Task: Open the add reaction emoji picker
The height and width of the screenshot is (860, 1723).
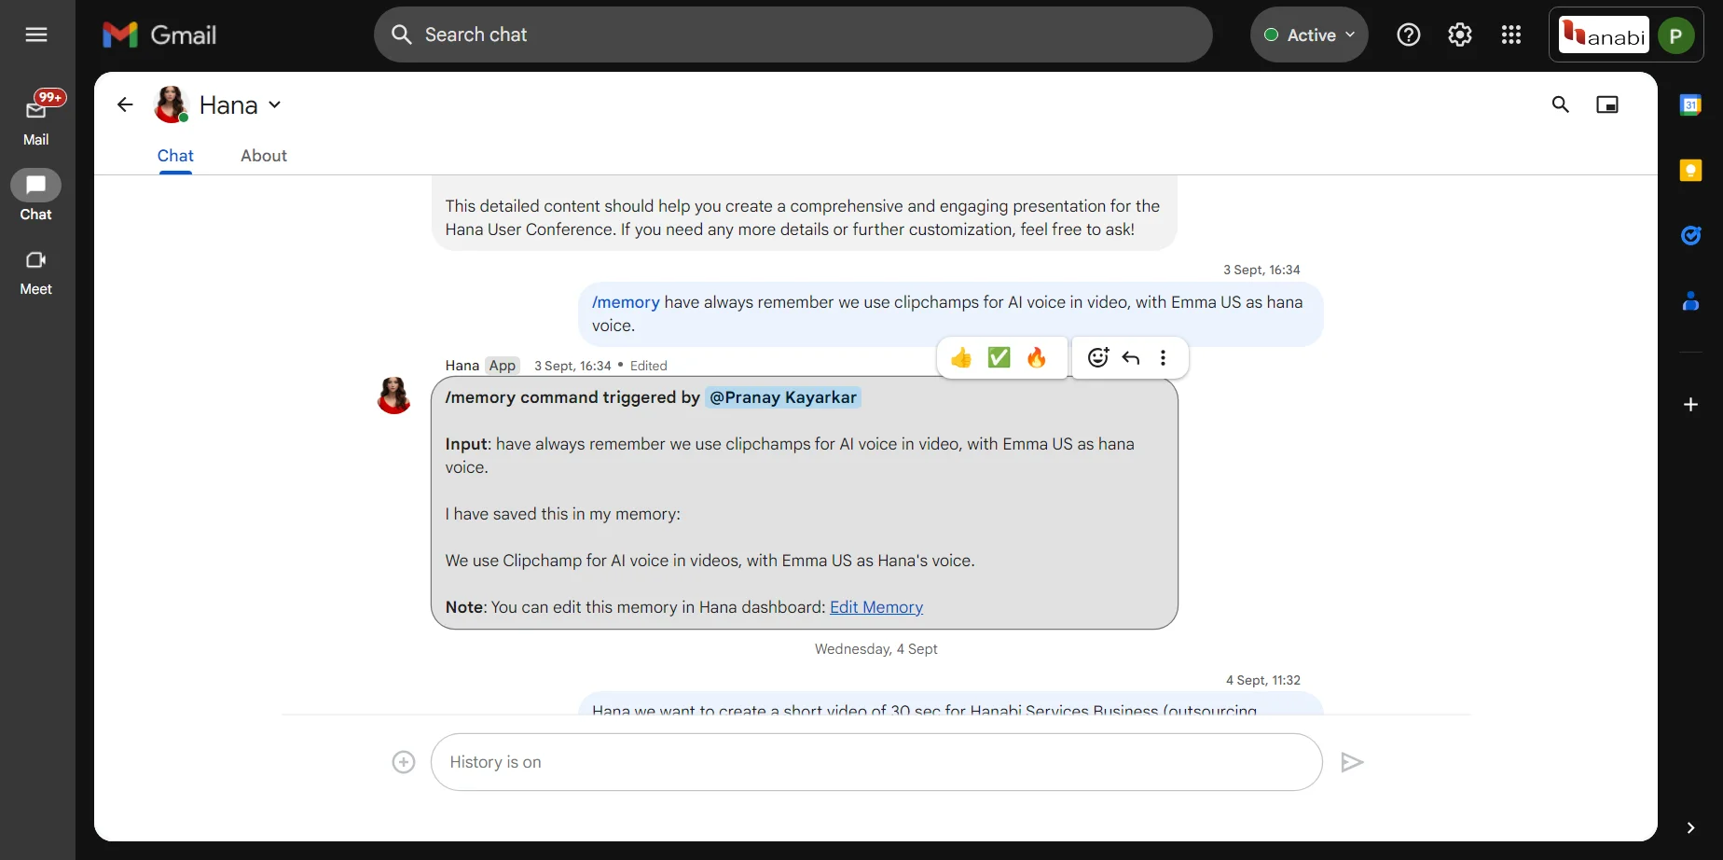Action: 1098,357
